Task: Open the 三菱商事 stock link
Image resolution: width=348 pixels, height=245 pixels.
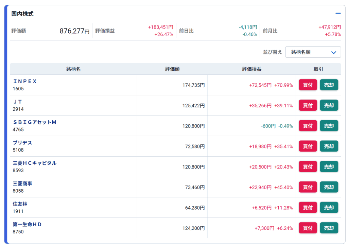Action: click(22, 183)
